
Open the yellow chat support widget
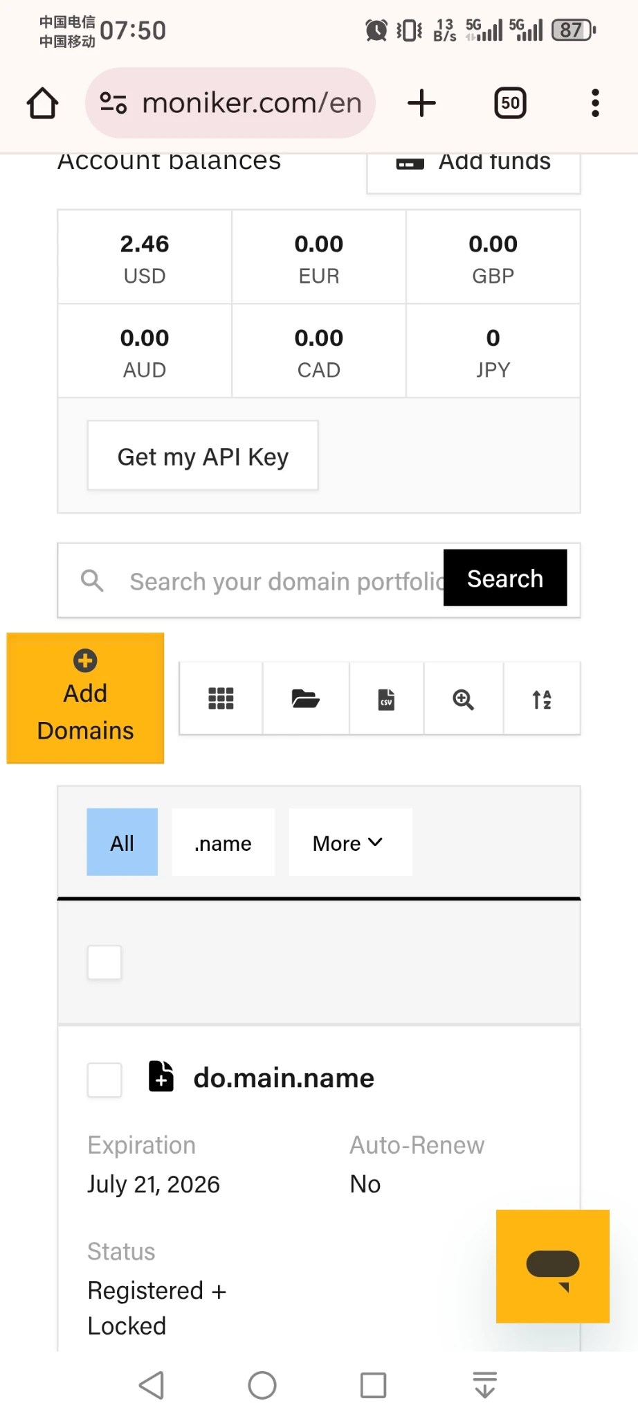click(552, 1266)
